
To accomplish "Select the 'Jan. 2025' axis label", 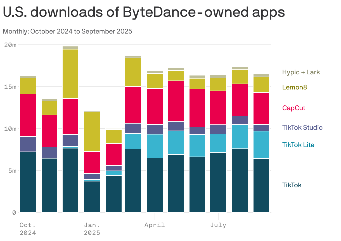I will point(92,228).
